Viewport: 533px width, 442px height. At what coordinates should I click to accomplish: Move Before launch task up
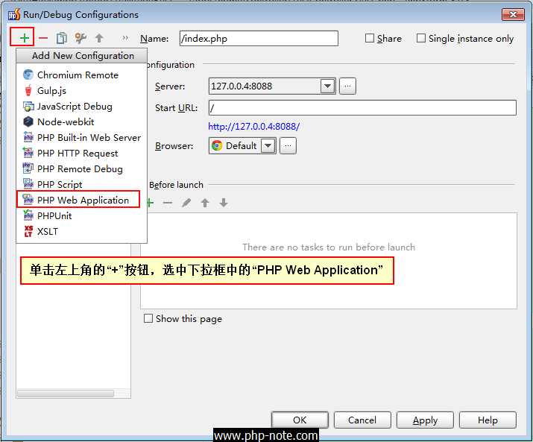coord(205,203)
